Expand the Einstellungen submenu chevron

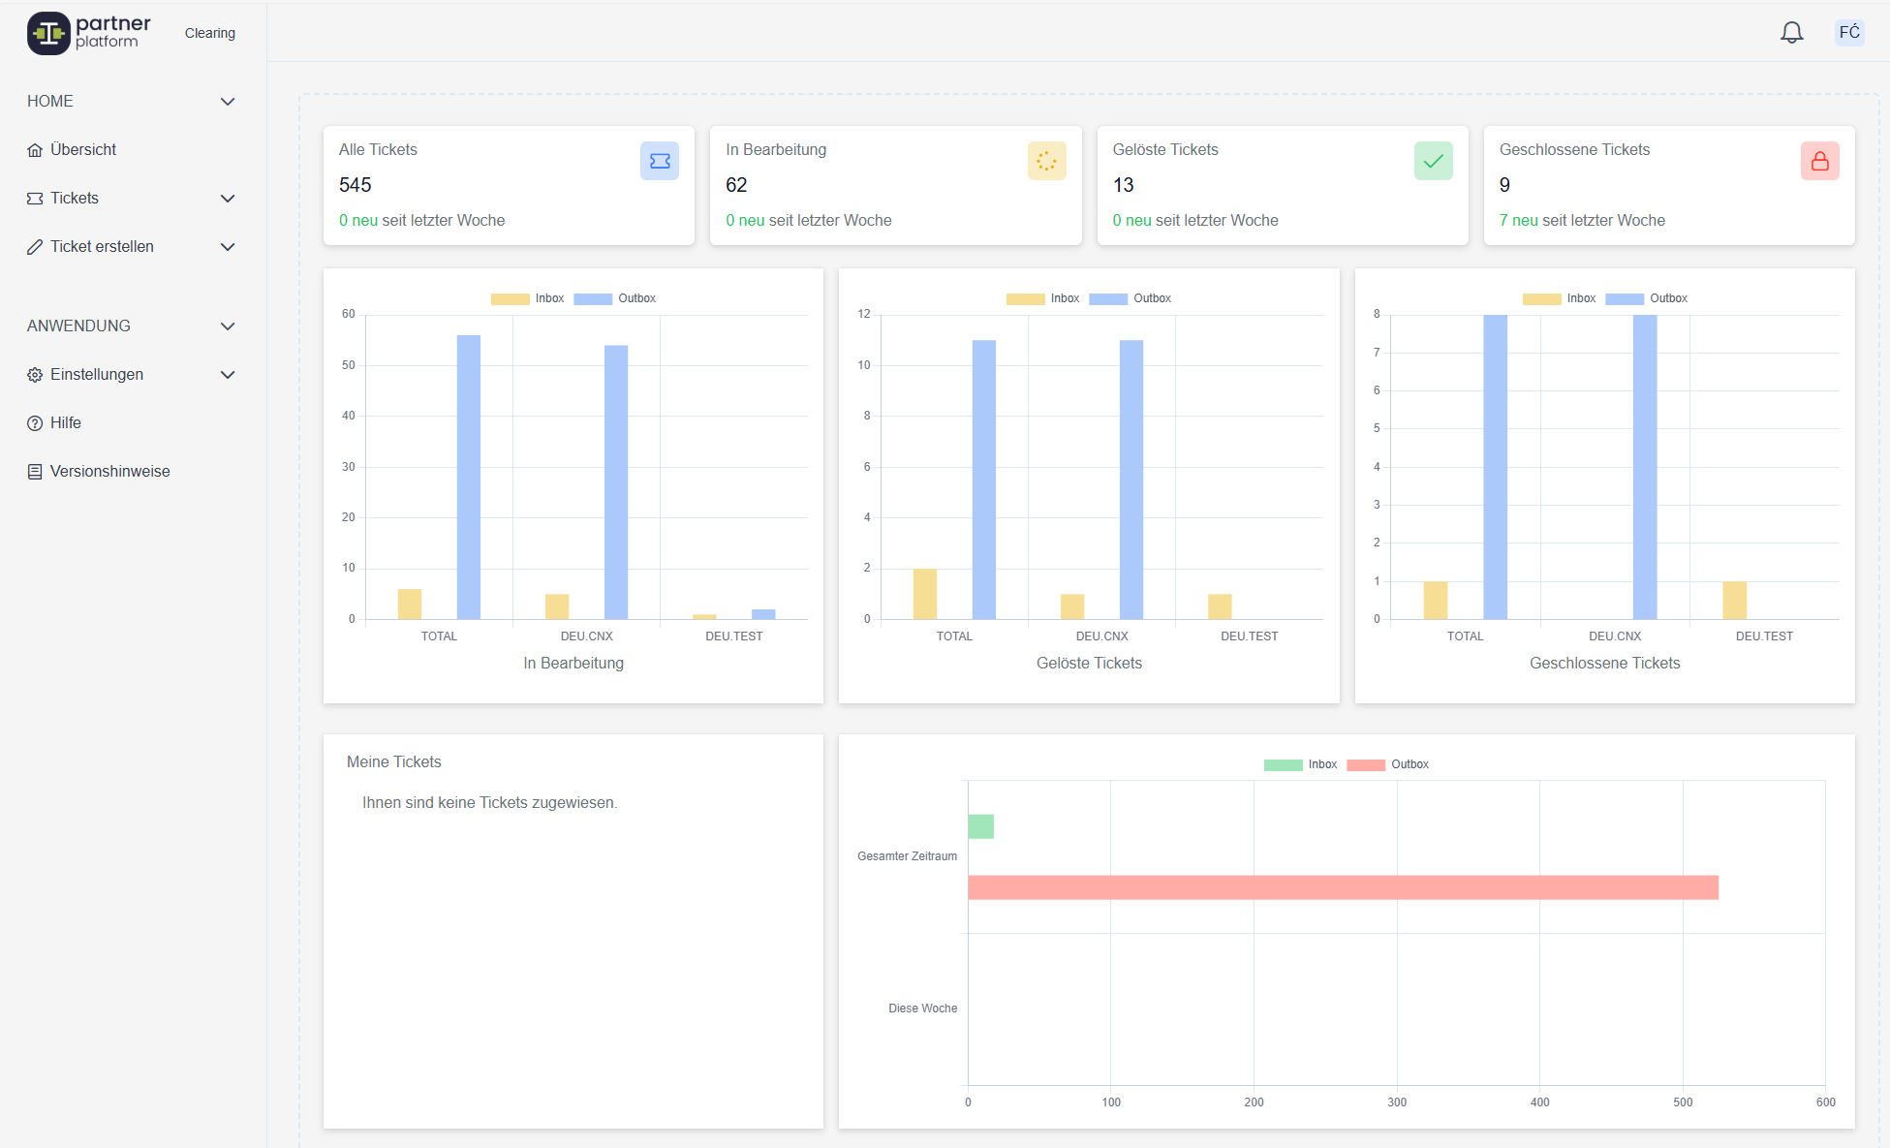coord(228,375)
